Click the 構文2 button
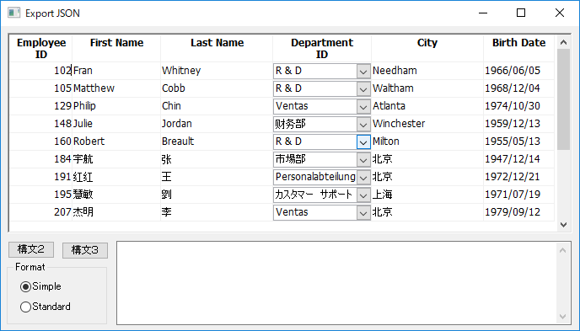This screenshot has width=580, height=331. tap(31, 250)
